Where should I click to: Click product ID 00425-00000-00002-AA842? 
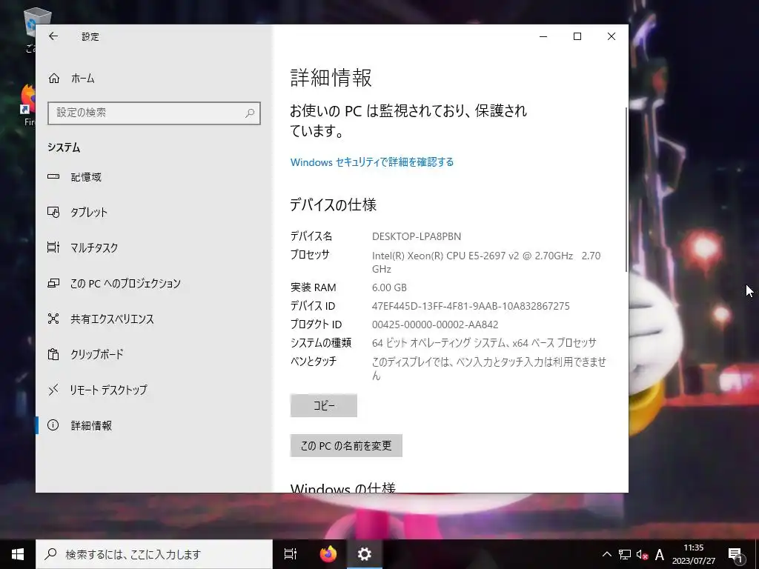click(x=434, y=325)
